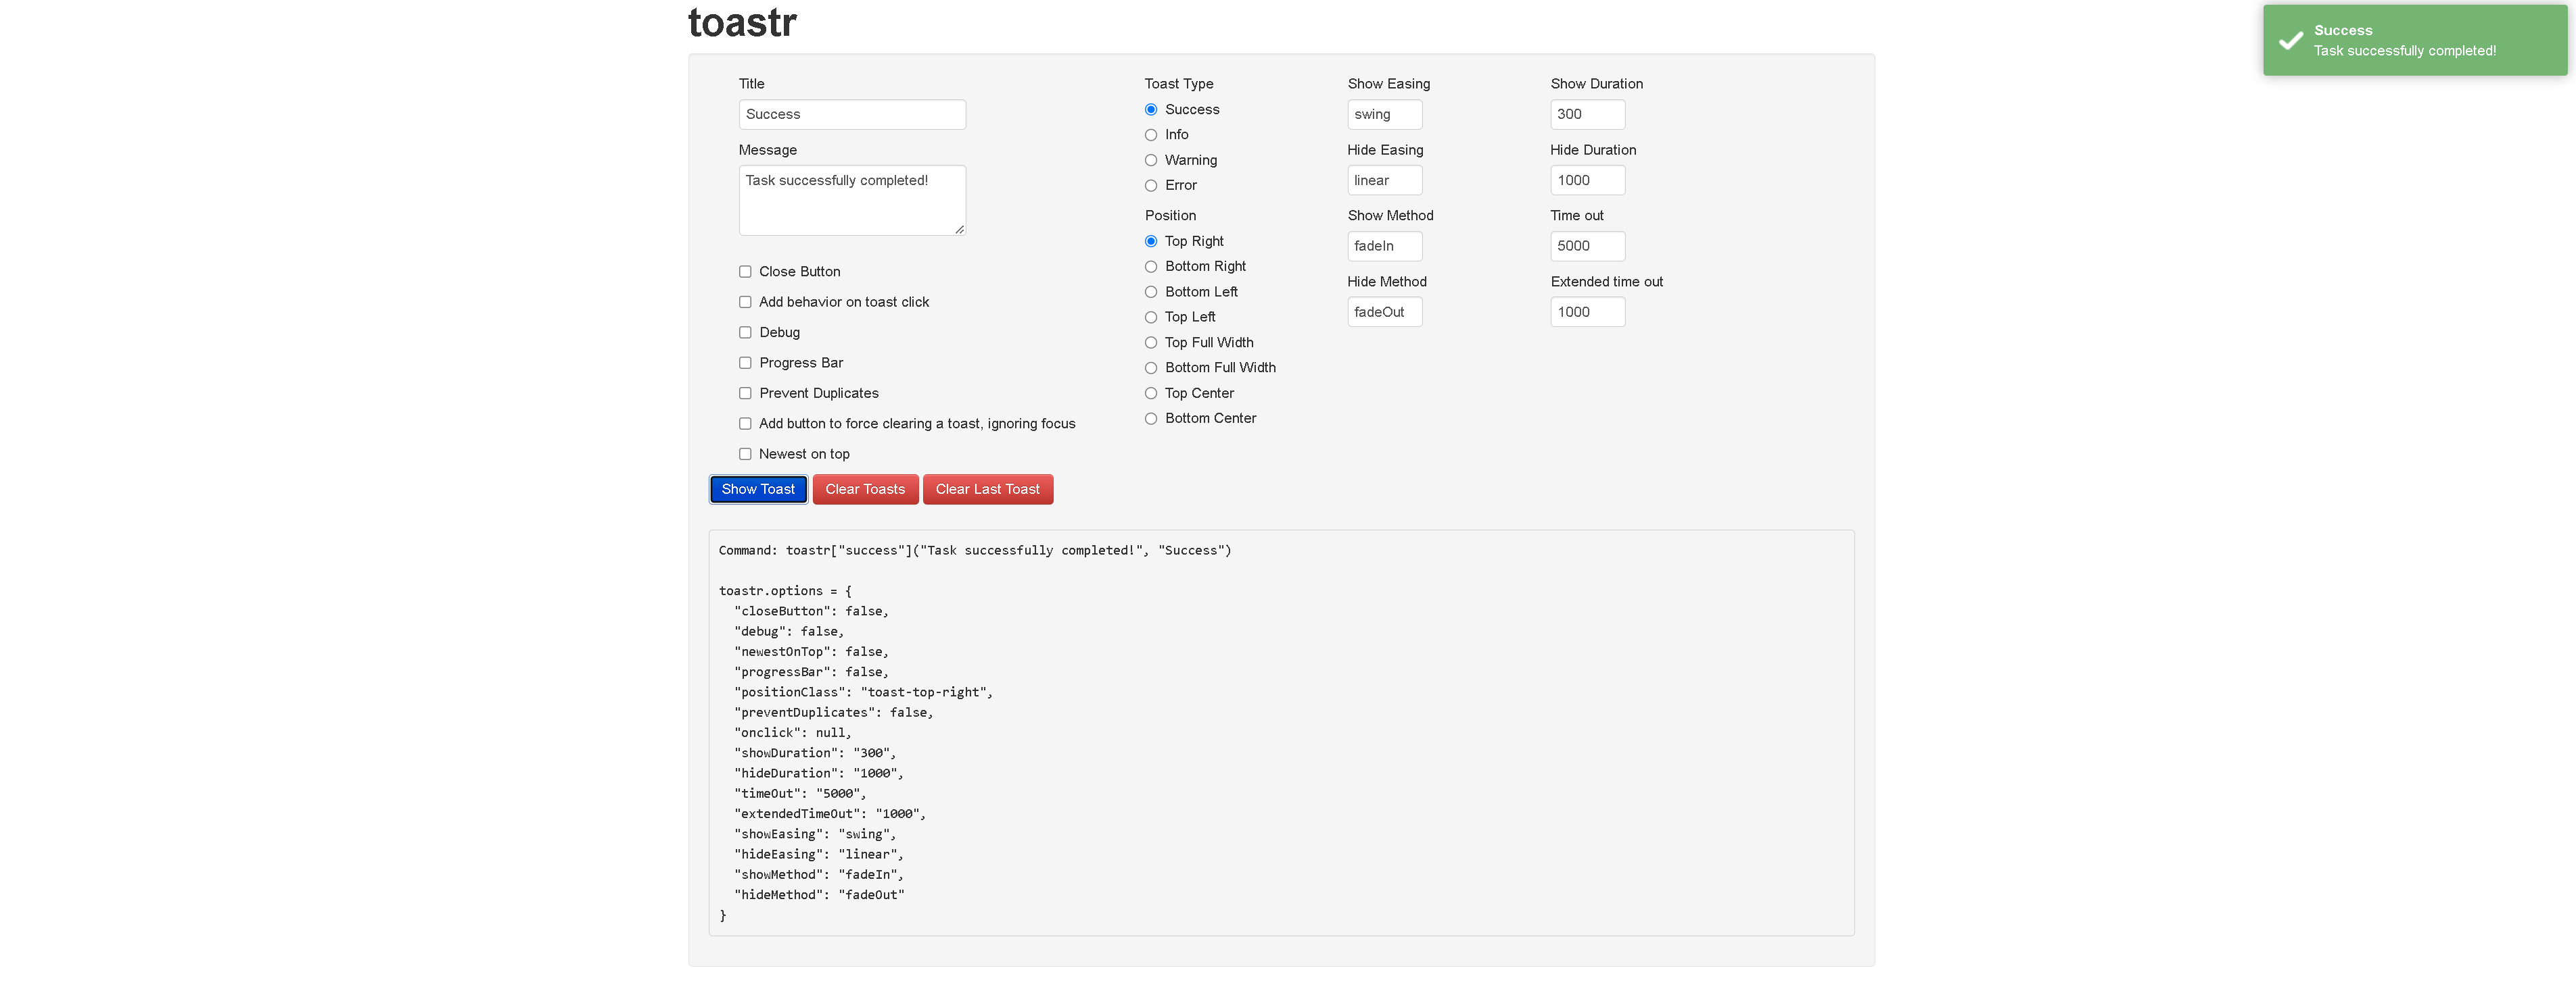Click the Message textarea resize handle
This screenshot has width=2576, height=993.
tap(959, 230)
